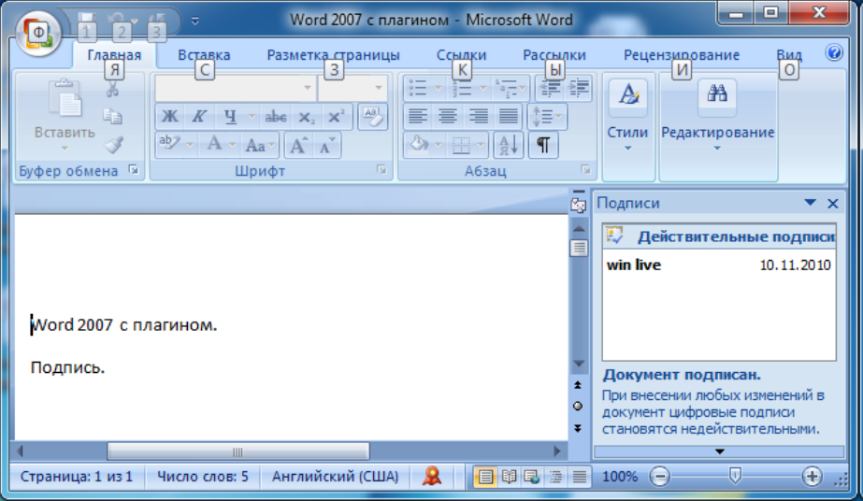This screenshot has height=501, width=863.
Task: Click the Decrease Indent icon
Action: coord(549,88)
